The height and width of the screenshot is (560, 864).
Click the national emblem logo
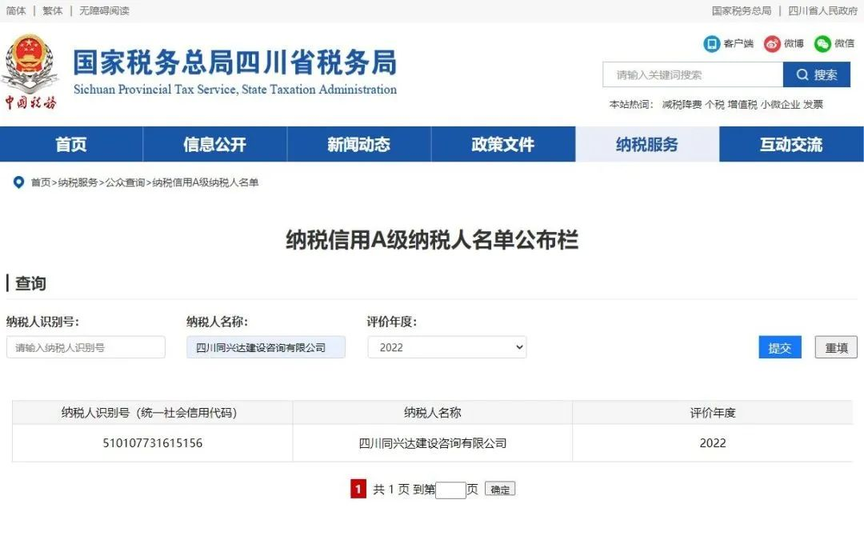[x=30, y=70]
